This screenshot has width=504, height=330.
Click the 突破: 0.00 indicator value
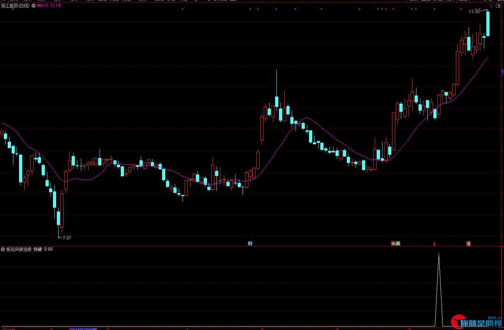(x=43, y=249)
